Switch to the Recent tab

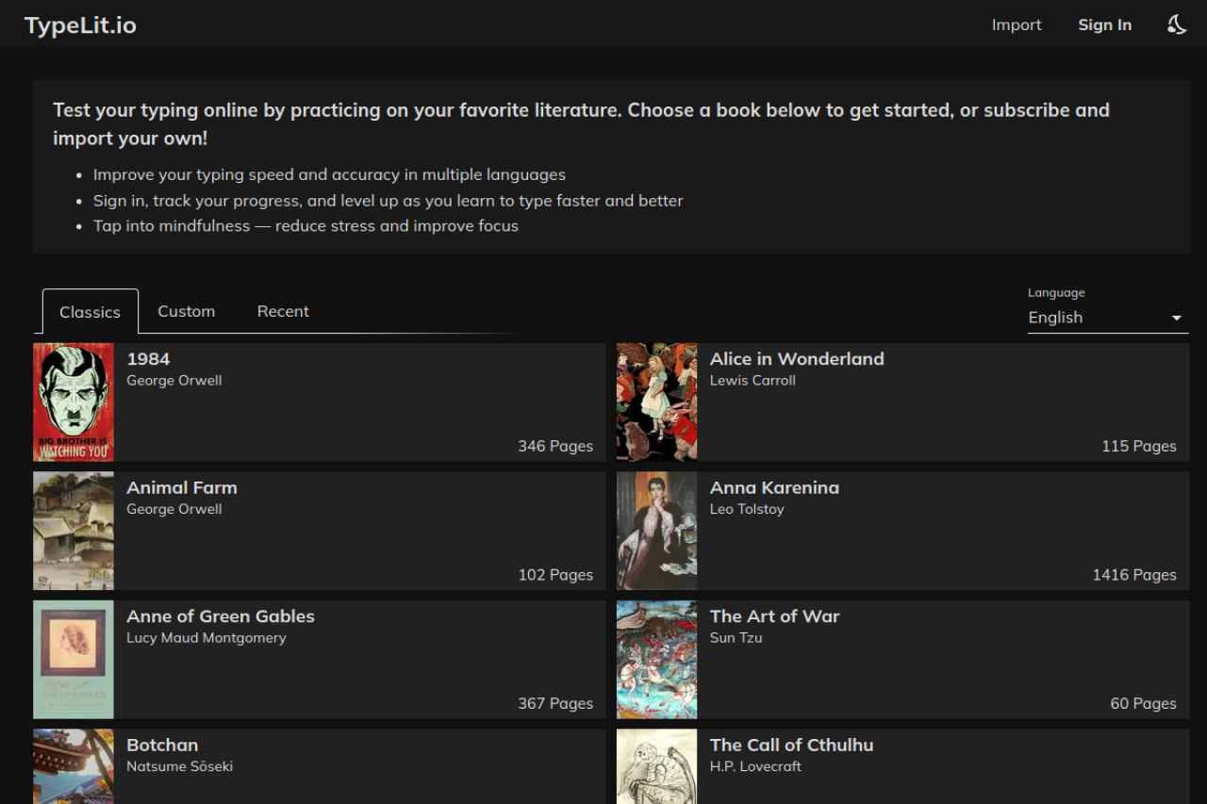tap(283, 311)
